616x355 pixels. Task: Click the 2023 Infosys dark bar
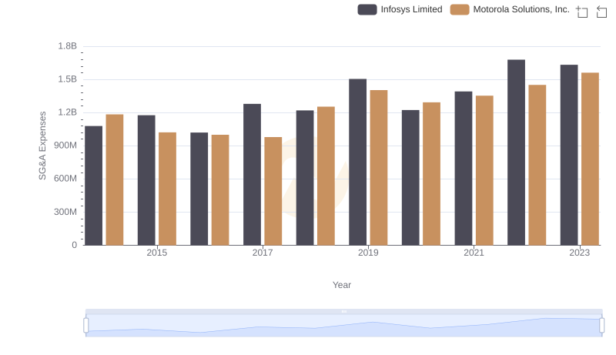click(569, 155)
